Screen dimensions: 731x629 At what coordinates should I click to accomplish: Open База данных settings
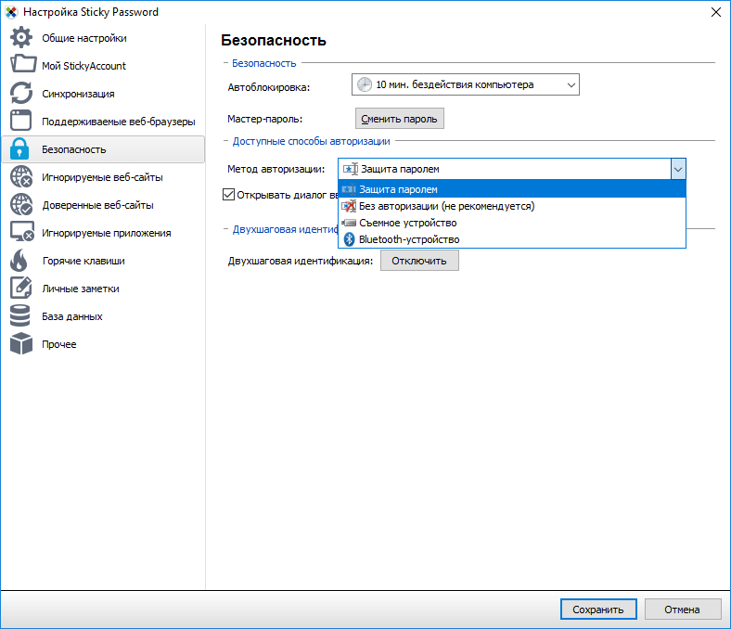[103, 316]
